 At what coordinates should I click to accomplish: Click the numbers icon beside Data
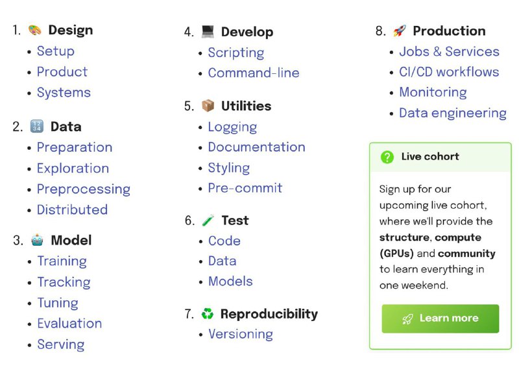click(37, 126)
